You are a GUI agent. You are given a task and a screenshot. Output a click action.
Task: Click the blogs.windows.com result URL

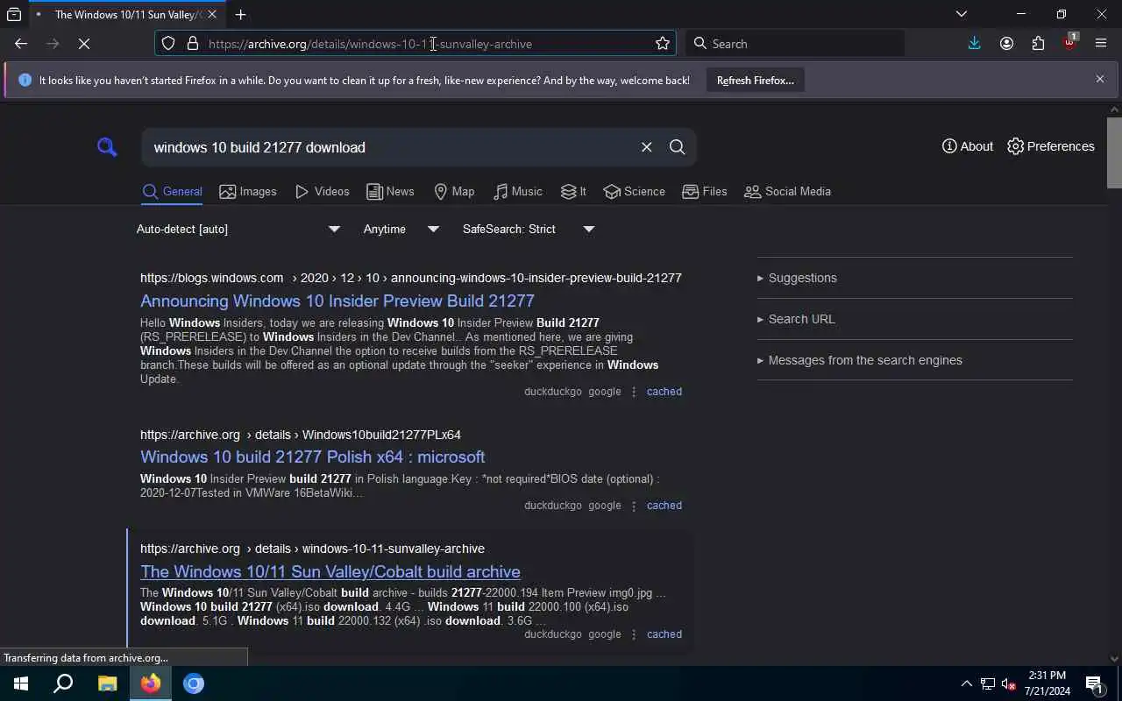pos(410,278)
